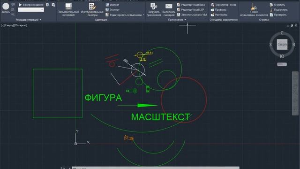Image resolution: width=300 pixels, height=169 pixels.
Task: Click Запустить макрос VBA
Action: coord(192,15)
